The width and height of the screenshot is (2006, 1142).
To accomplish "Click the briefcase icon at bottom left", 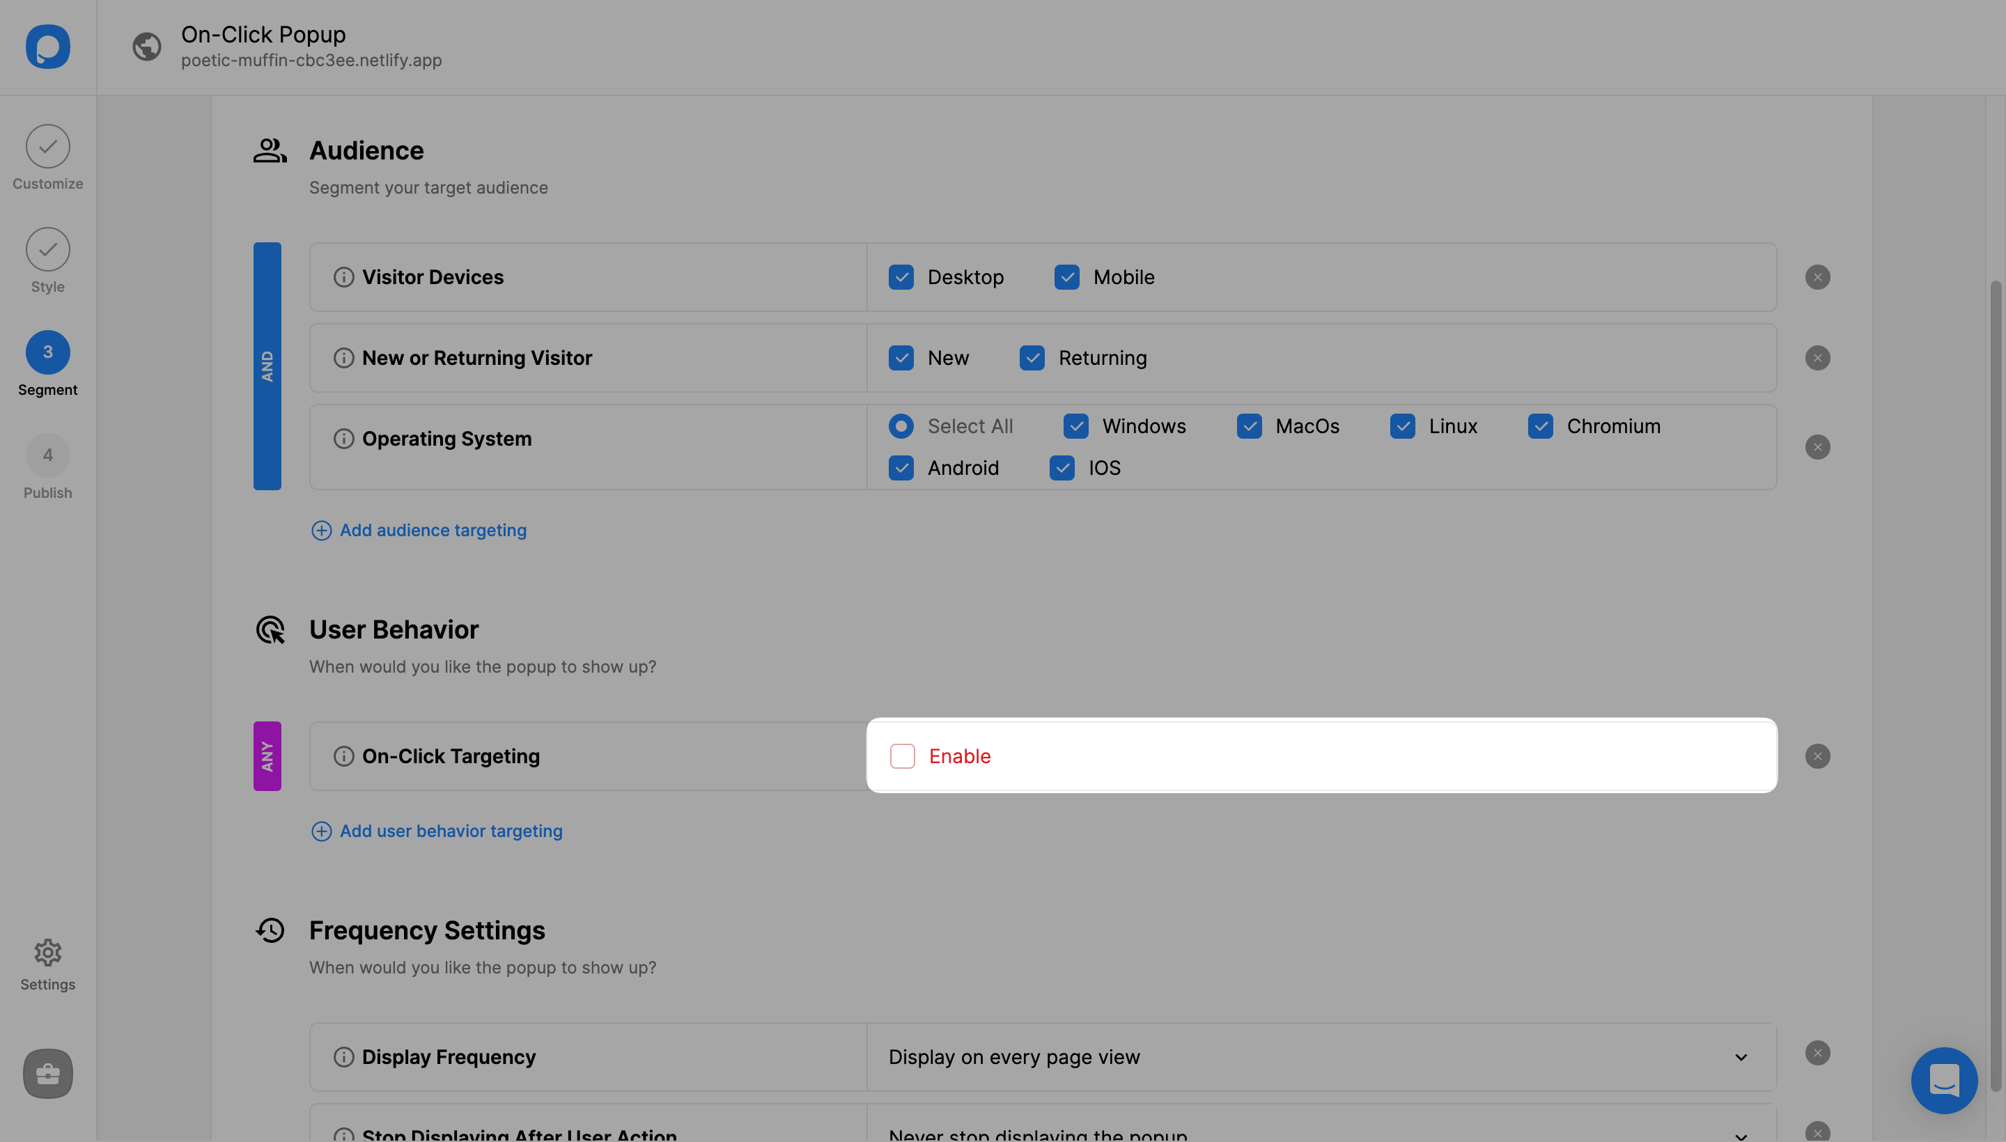I will (x=48, y=1073).
